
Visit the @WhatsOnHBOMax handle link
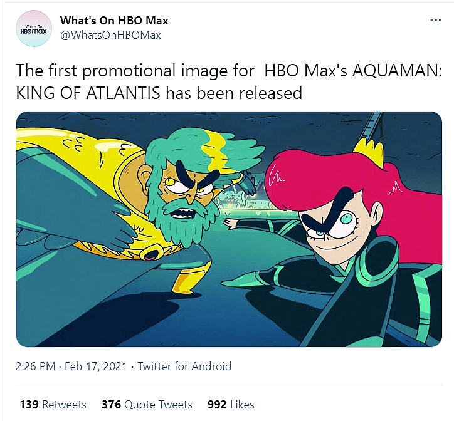(110, 35)
